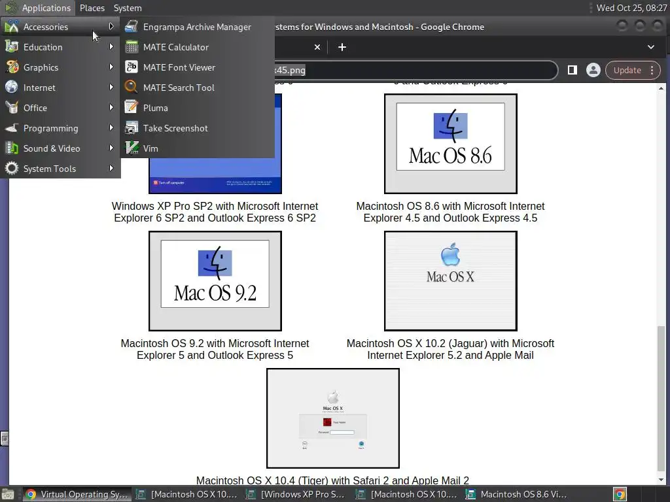Select the Windows XP Pro thumbnail
The image size is (670, 502).
pyautogui.click(x=215, y=175)
